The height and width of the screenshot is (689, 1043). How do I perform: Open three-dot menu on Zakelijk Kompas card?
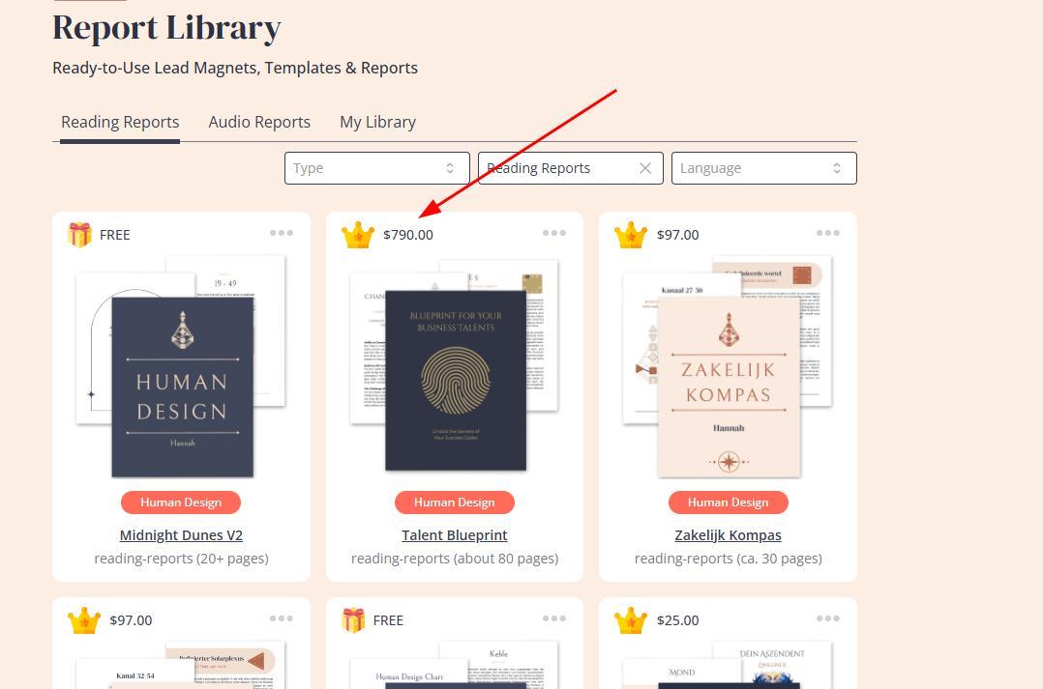pos(827,233)
